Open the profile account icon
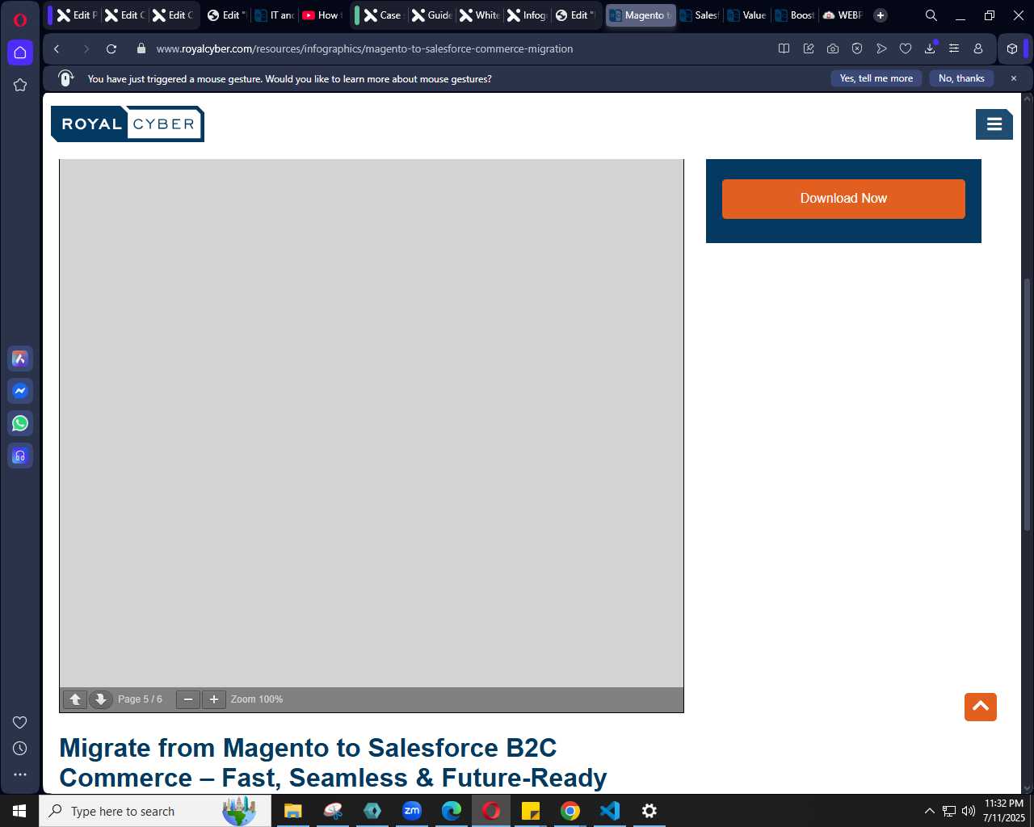Screen dimensions: 1034x827 point(978,48)
